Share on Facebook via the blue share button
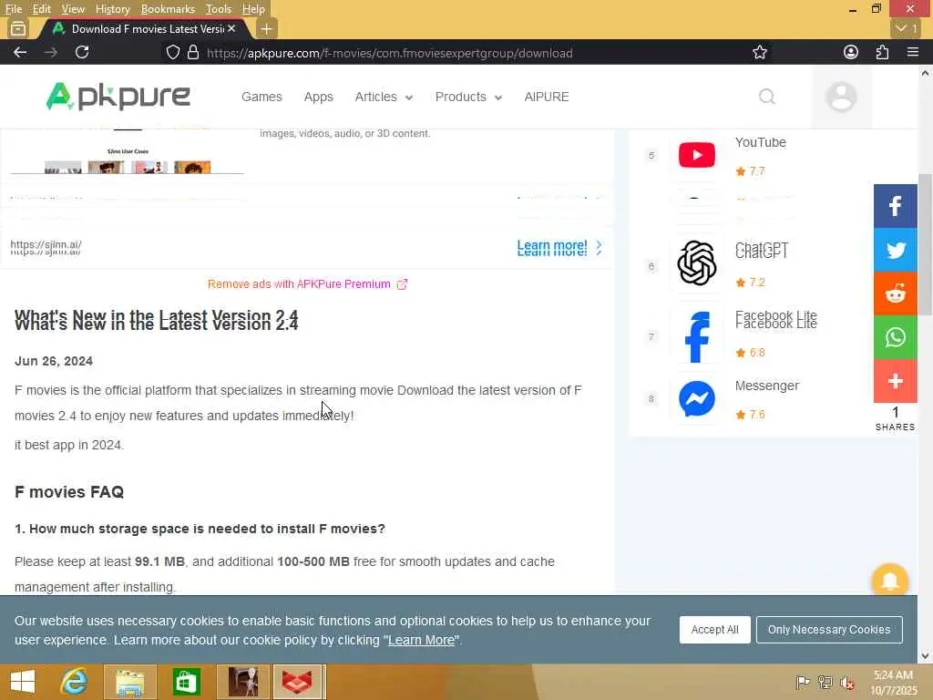This screenshot has width=933, height=700. [x=895, y=206]
